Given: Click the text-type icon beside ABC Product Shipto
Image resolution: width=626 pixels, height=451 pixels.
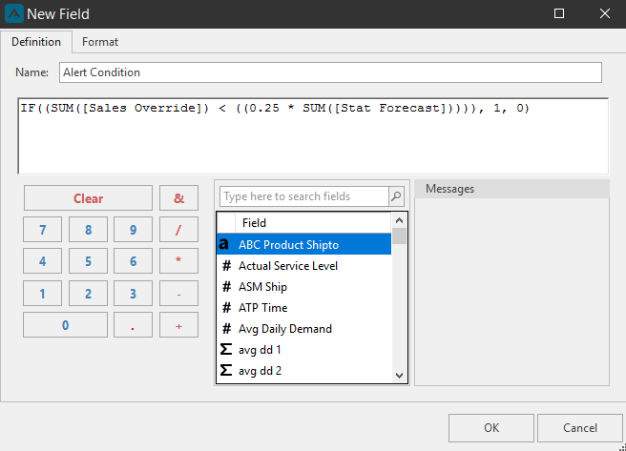Looking at the screenshot, I should [224, 244].
